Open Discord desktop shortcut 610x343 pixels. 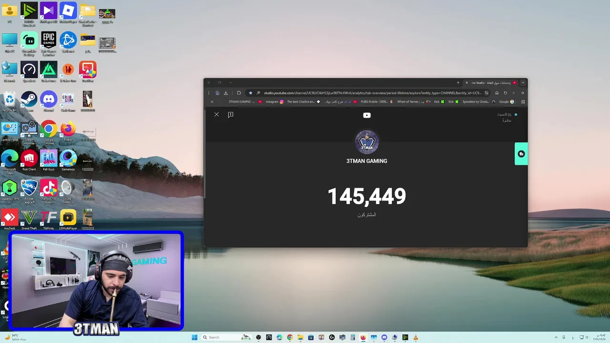click(x=49, y=102)
